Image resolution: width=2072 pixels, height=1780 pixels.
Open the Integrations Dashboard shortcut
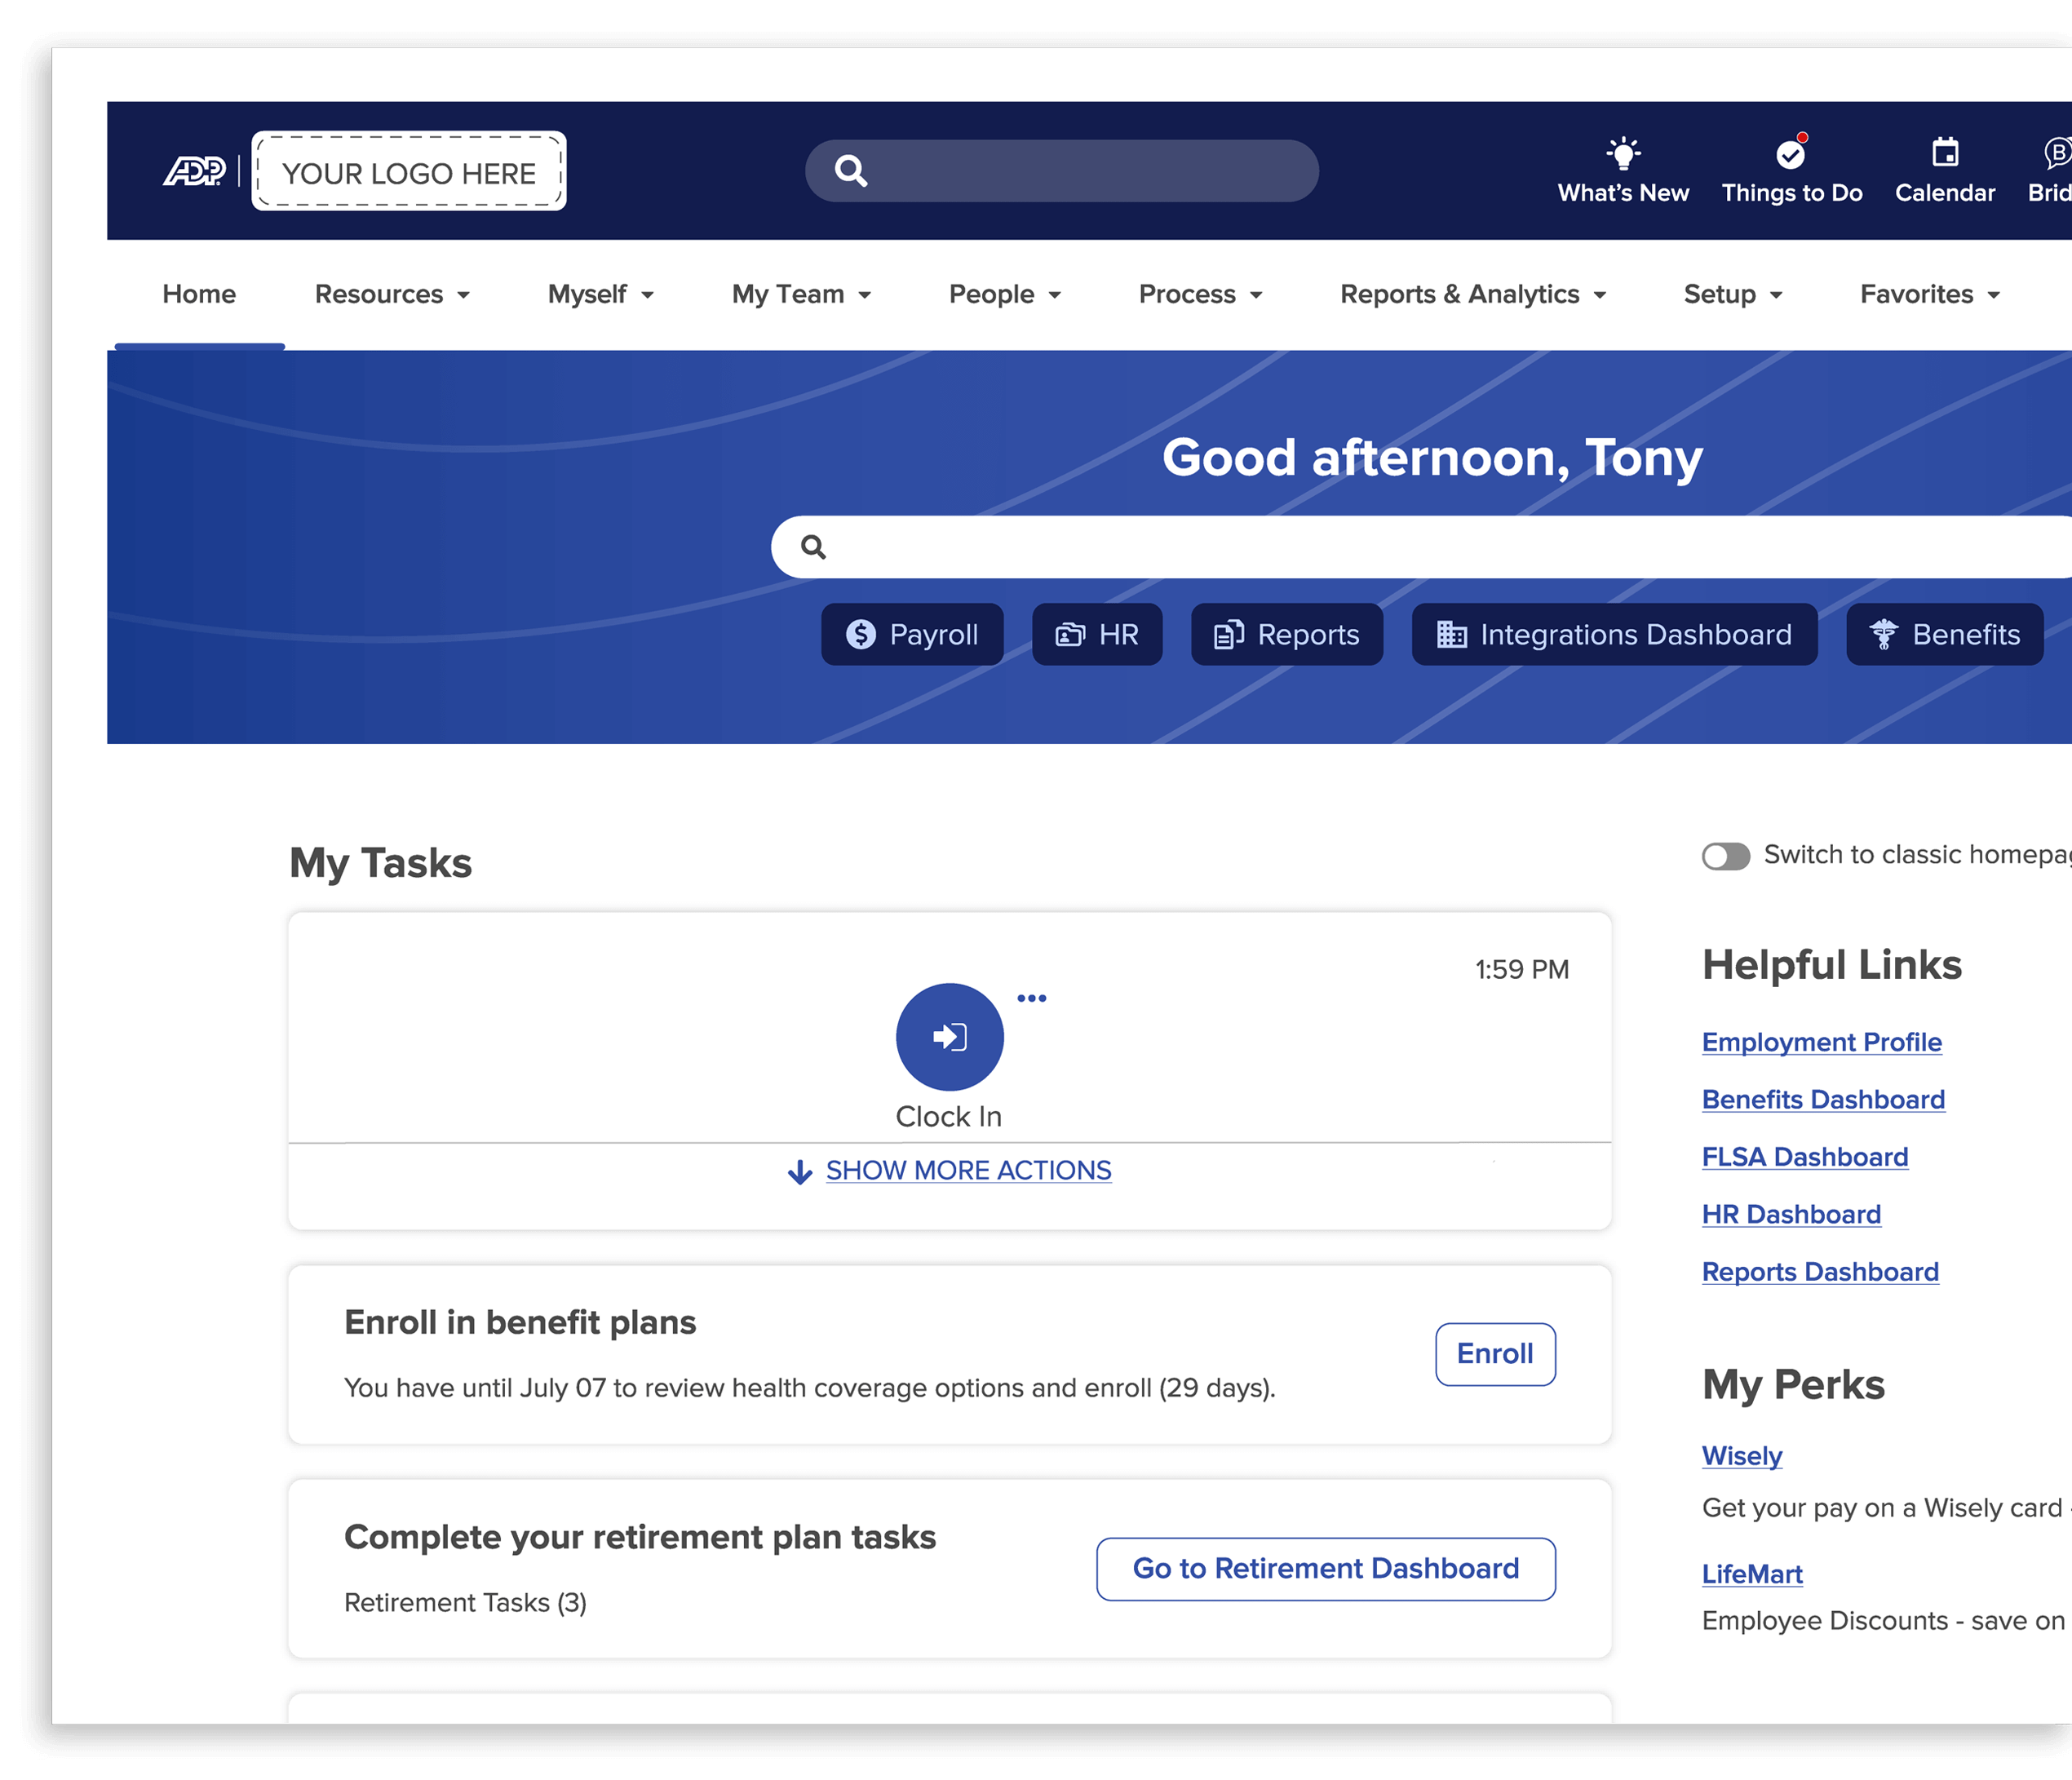[1614, 634]
